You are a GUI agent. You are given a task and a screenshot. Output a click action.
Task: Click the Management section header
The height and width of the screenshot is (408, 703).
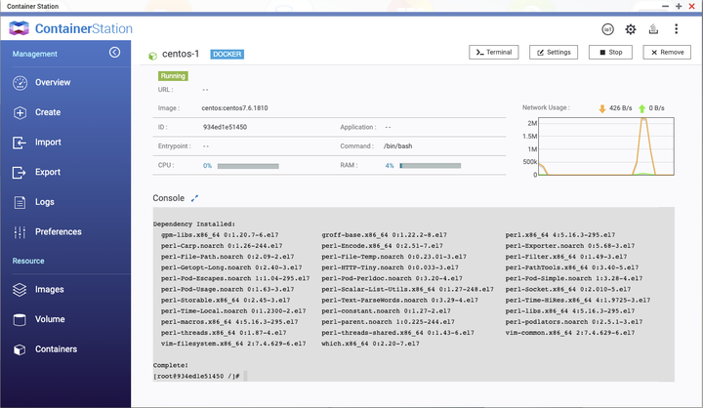[34, 54]
